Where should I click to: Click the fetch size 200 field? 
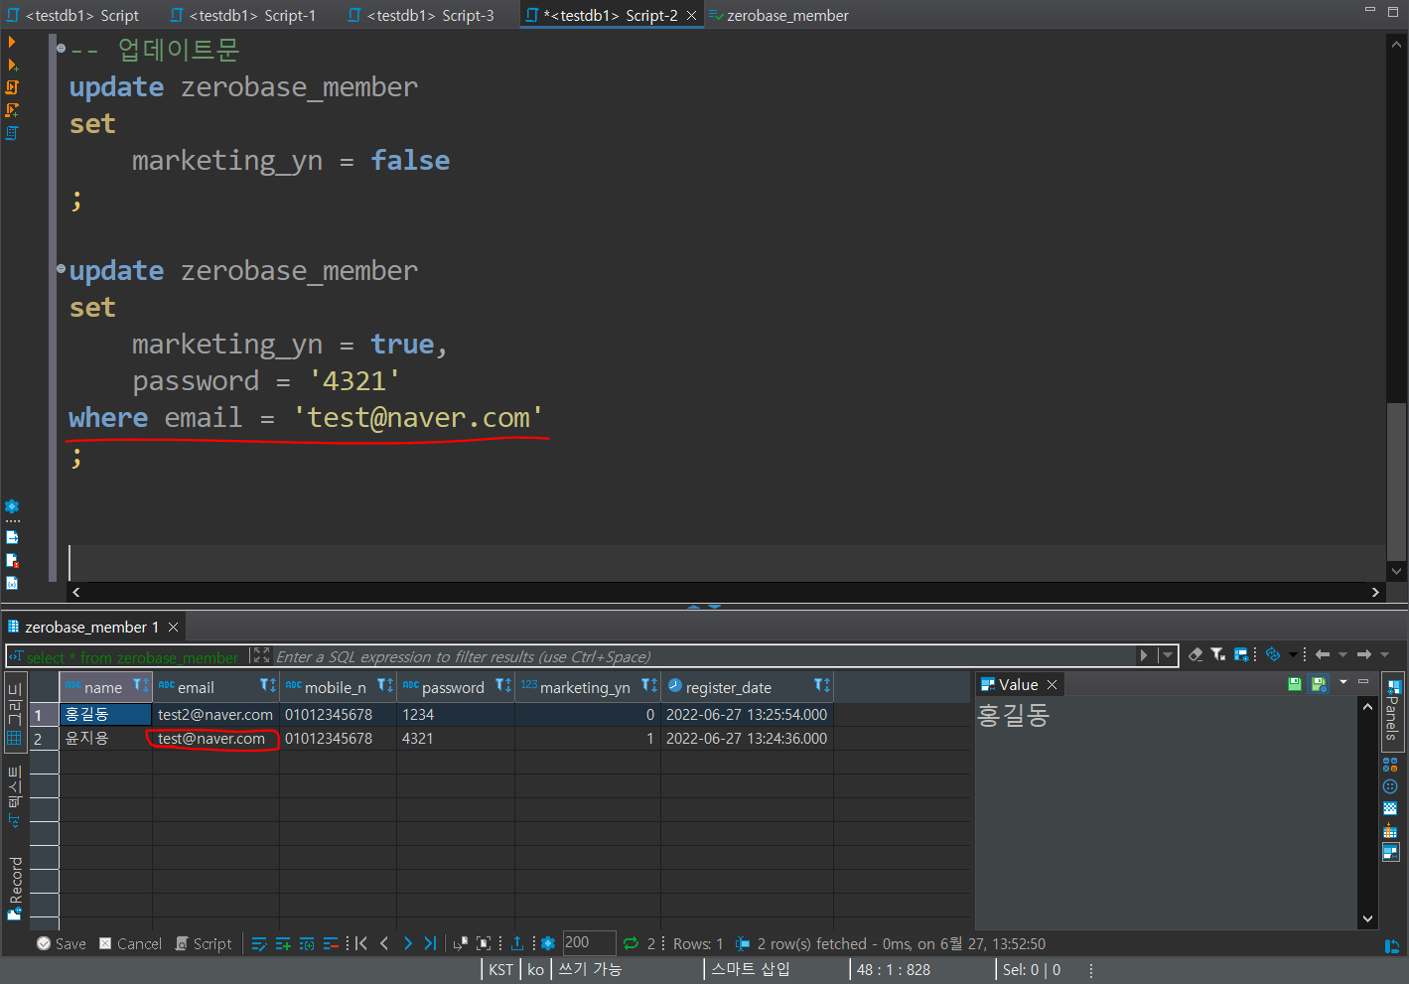[x=590, y=942]
